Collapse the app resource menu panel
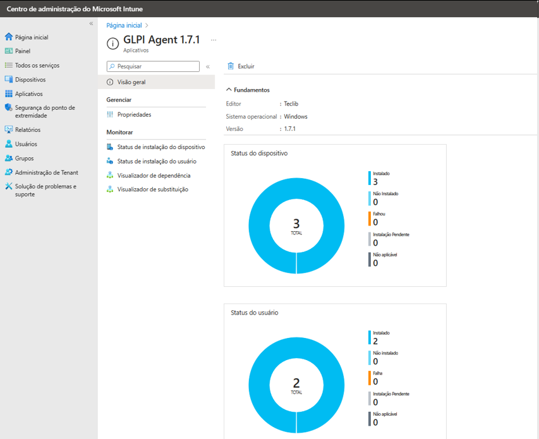 [208, 67]
